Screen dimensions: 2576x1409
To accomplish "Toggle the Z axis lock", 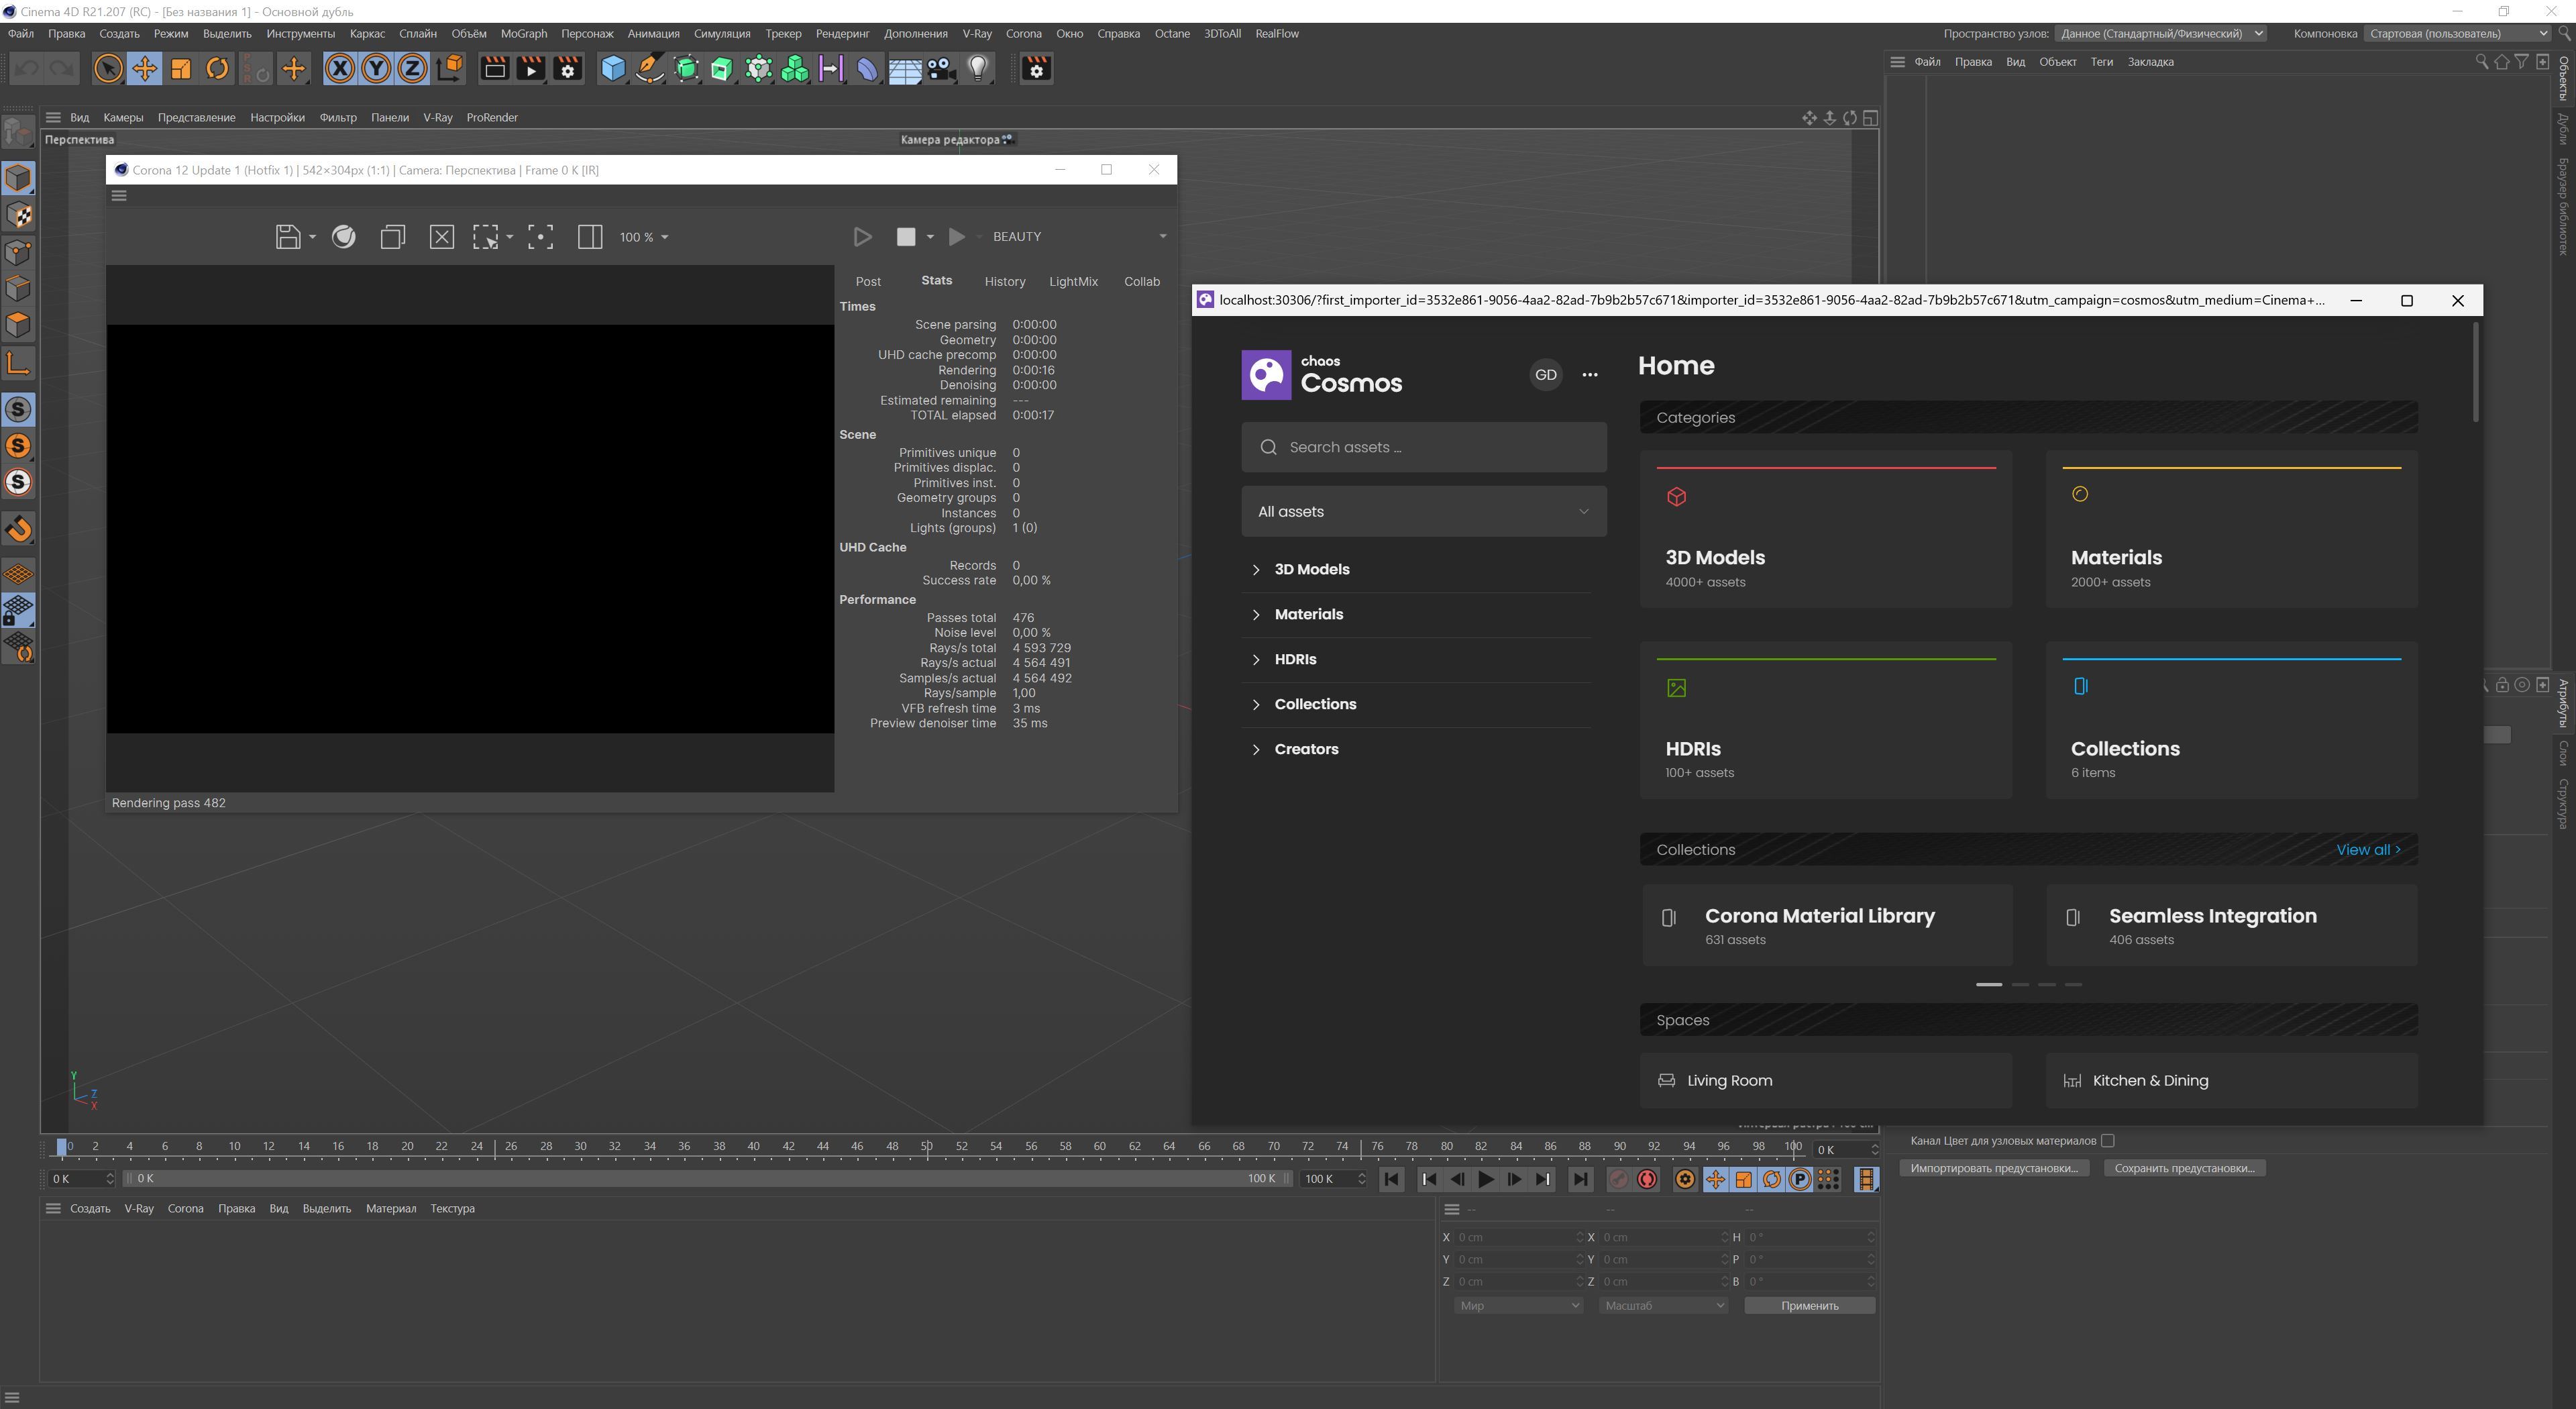I will coord(412,68).
